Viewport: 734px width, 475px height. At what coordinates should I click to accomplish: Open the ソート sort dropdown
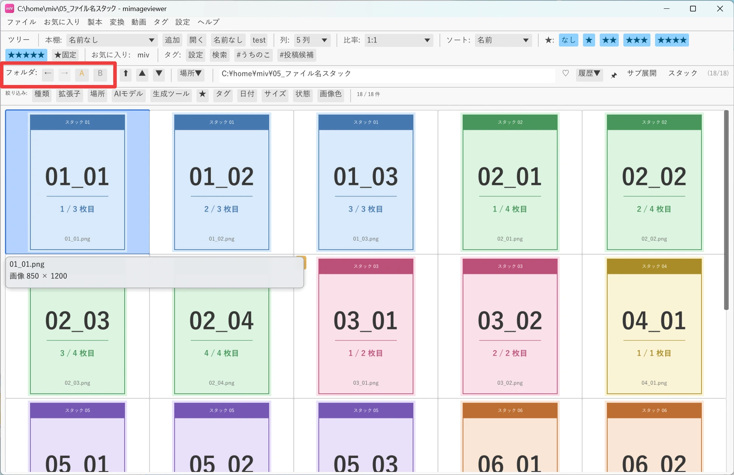(503, 40)
